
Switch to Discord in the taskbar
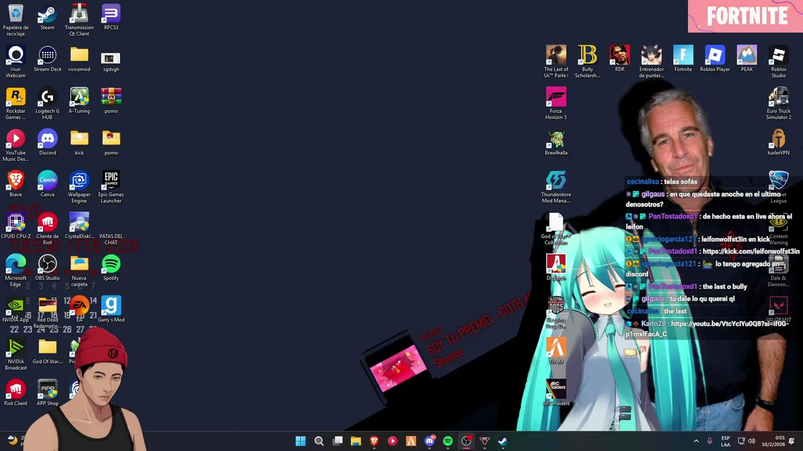click(x=430, y=441)
